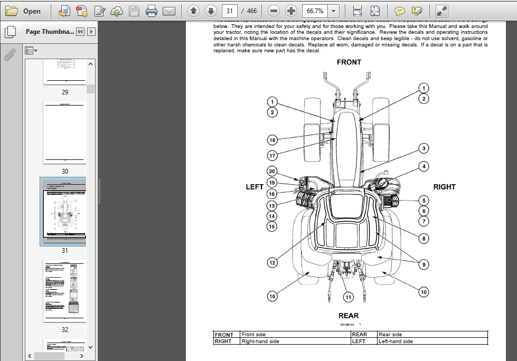The width and height of the screenshot is (517, 361).
Task: Click the add sticky note comment icon
Action: [x=400, y=12]
